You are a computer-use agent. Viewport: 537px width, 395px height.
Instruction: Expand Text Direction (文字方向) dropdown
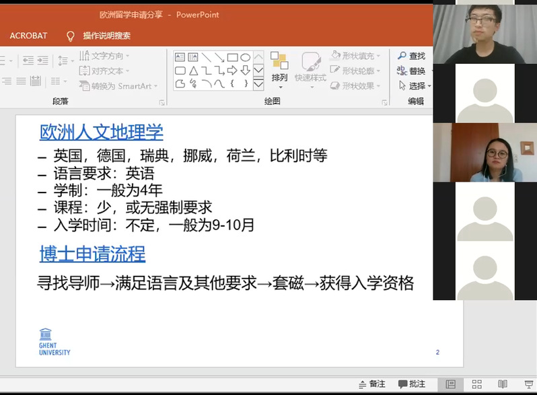tap(106, 56)
